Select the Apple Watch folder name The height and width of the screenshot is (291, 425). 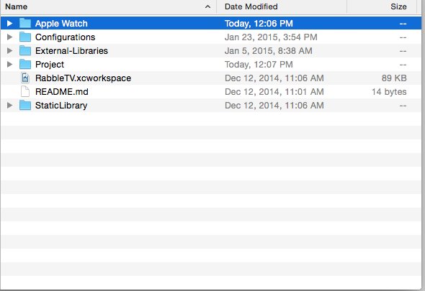tap(61, 24)
